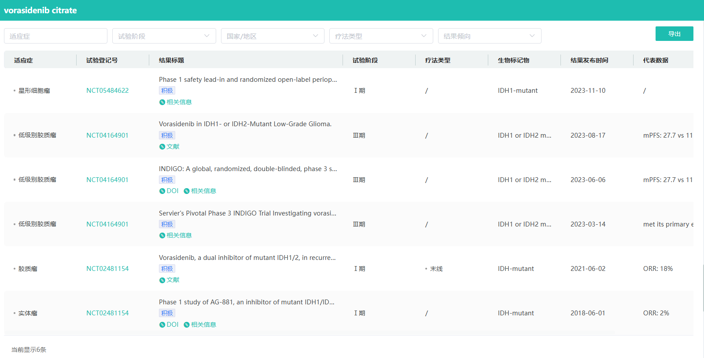The height and width of the screenshot is (358, 704).
Task: Open the 国家/地区 dropdown filter
Action: 272,36
